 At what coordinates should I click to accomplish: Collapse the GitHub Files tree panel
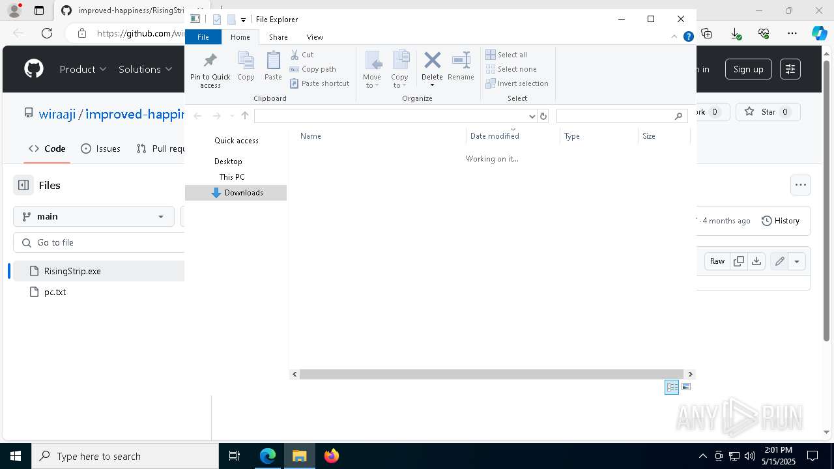(x=23, y=185)
